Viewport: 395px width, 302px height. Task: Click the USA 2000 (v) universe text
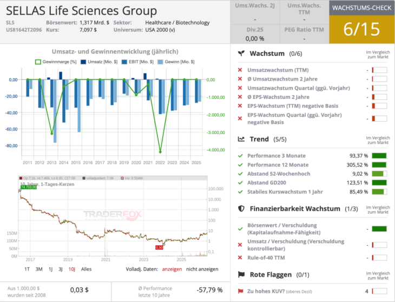pyautogui.click(x=160, y=30)
